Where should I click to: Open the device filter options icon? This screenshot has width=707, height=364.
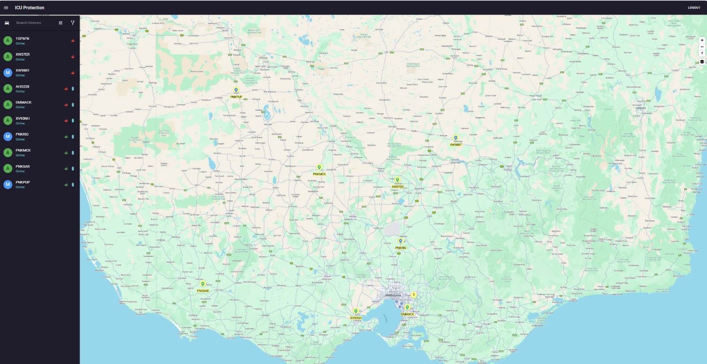tap(61, 23)
